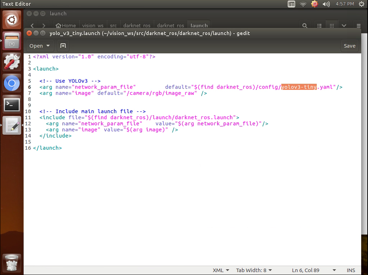Save the yolo_v3_tiny.launch file

click(349, 46)
